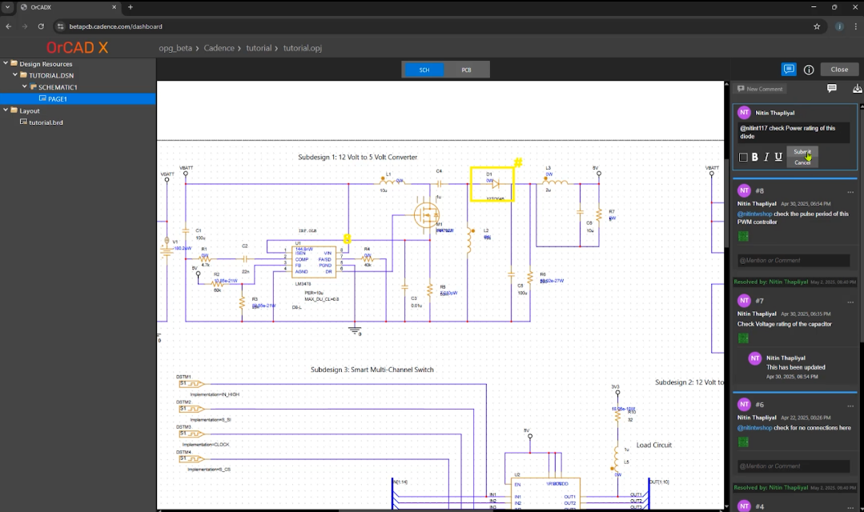The image size is (864, 512).
Task: Cancel the comment being written
Action: click(802, 162)
